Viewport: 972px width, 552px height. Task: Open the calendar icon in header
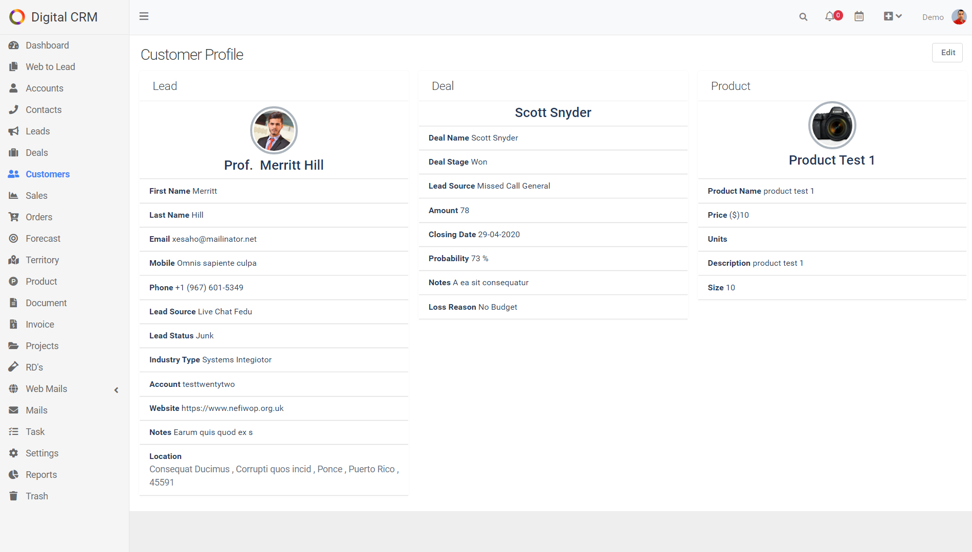click(859, 16)
